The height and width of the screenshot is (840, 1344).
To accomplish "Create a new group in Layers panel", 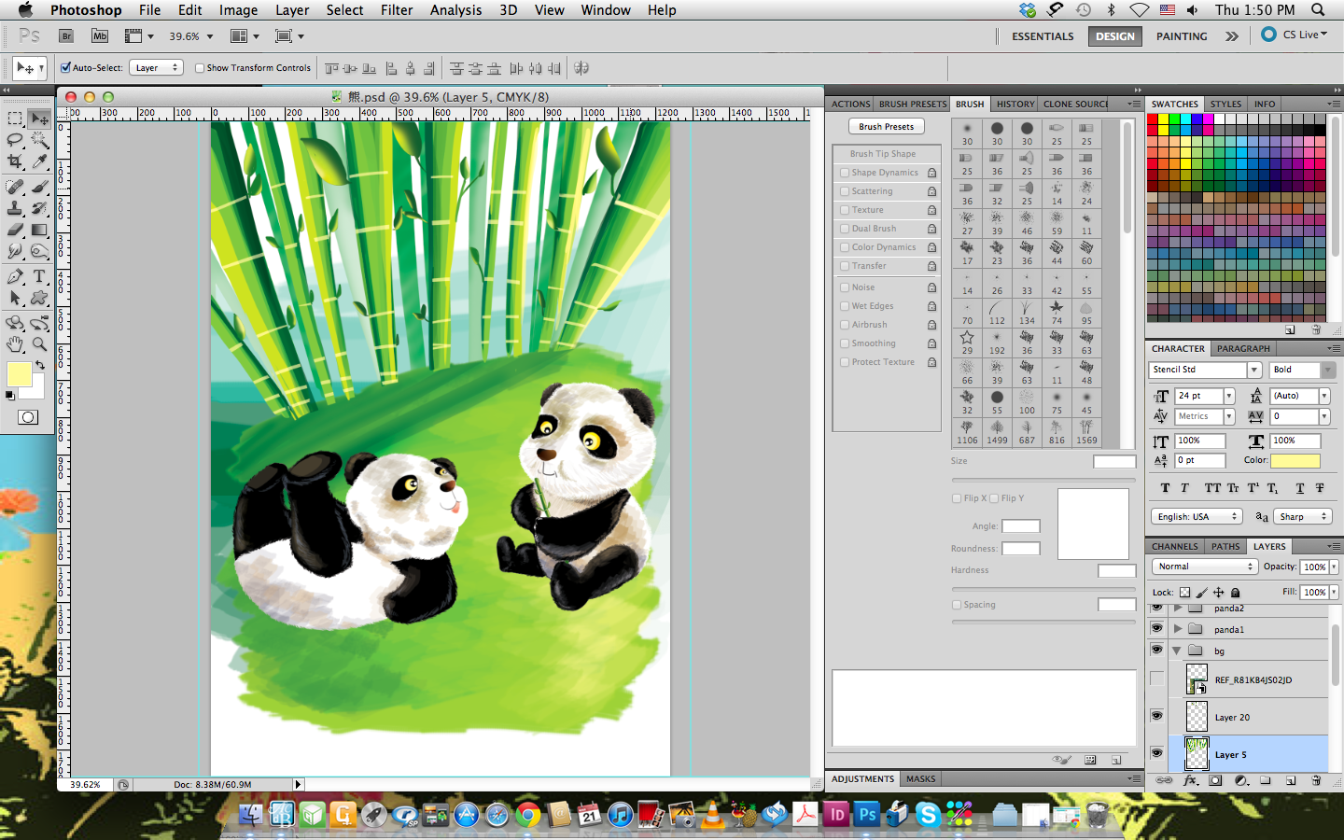I will pos(1266,780).
